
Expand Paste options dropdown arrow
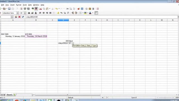tap(50, 9)
